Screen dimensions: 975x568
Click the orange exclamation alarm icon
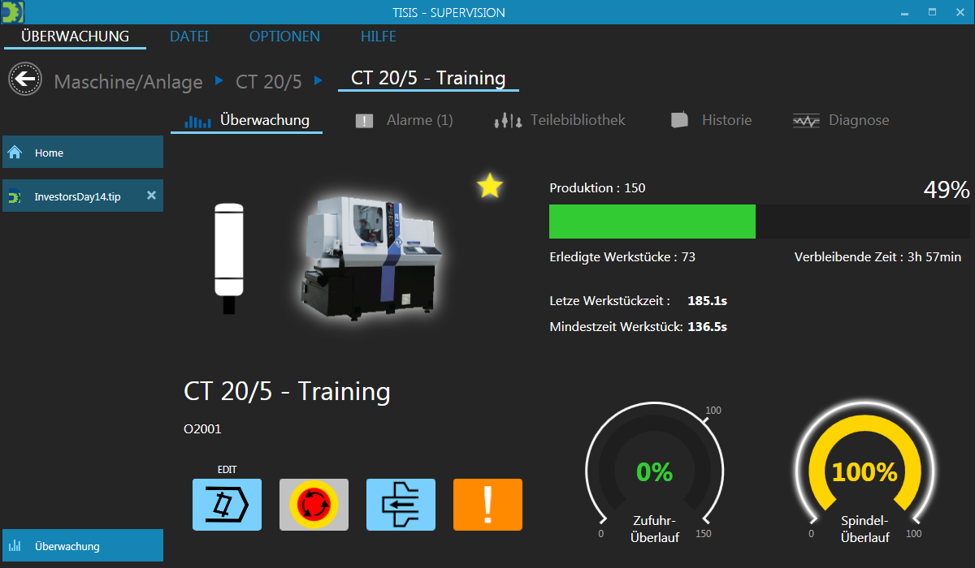[487, 505]
